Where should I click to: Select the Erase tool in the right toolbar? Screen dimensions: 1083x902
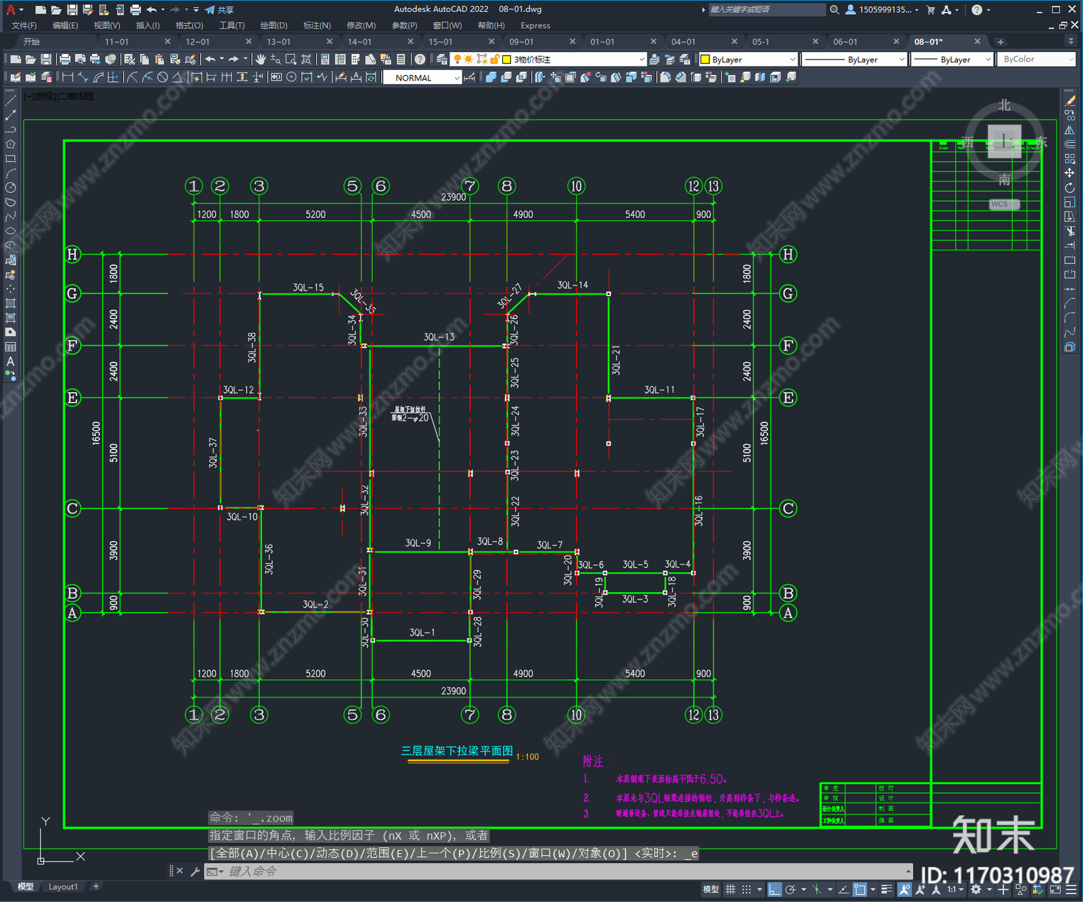1069,101
